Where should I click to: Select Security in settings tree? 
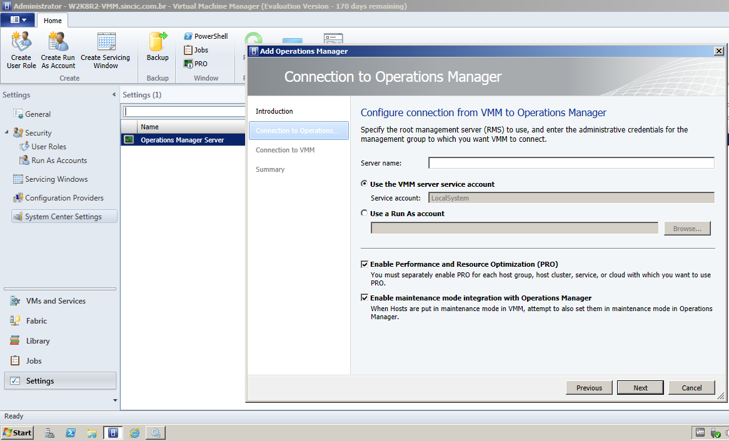pyautogui.click(x=38, y=133)
